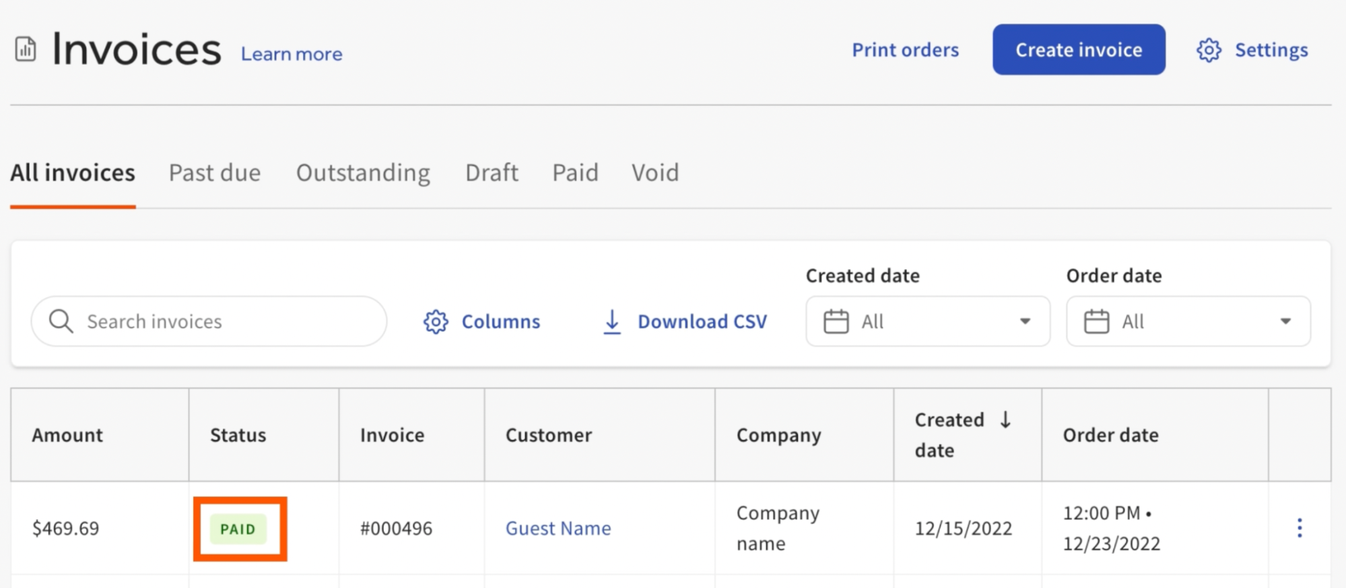Click the Download CSV arrow icon
This screenshot has width=1346, height=588.
coord(611,322)
